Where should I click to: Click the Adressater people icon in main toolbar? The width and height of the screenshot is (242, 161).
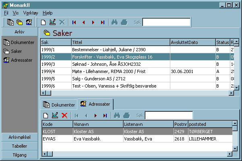click(29, 22)
